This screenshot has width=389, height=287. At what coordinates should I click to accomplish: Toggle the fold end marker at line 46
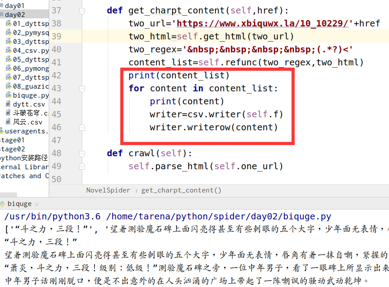tap(81, 128)
